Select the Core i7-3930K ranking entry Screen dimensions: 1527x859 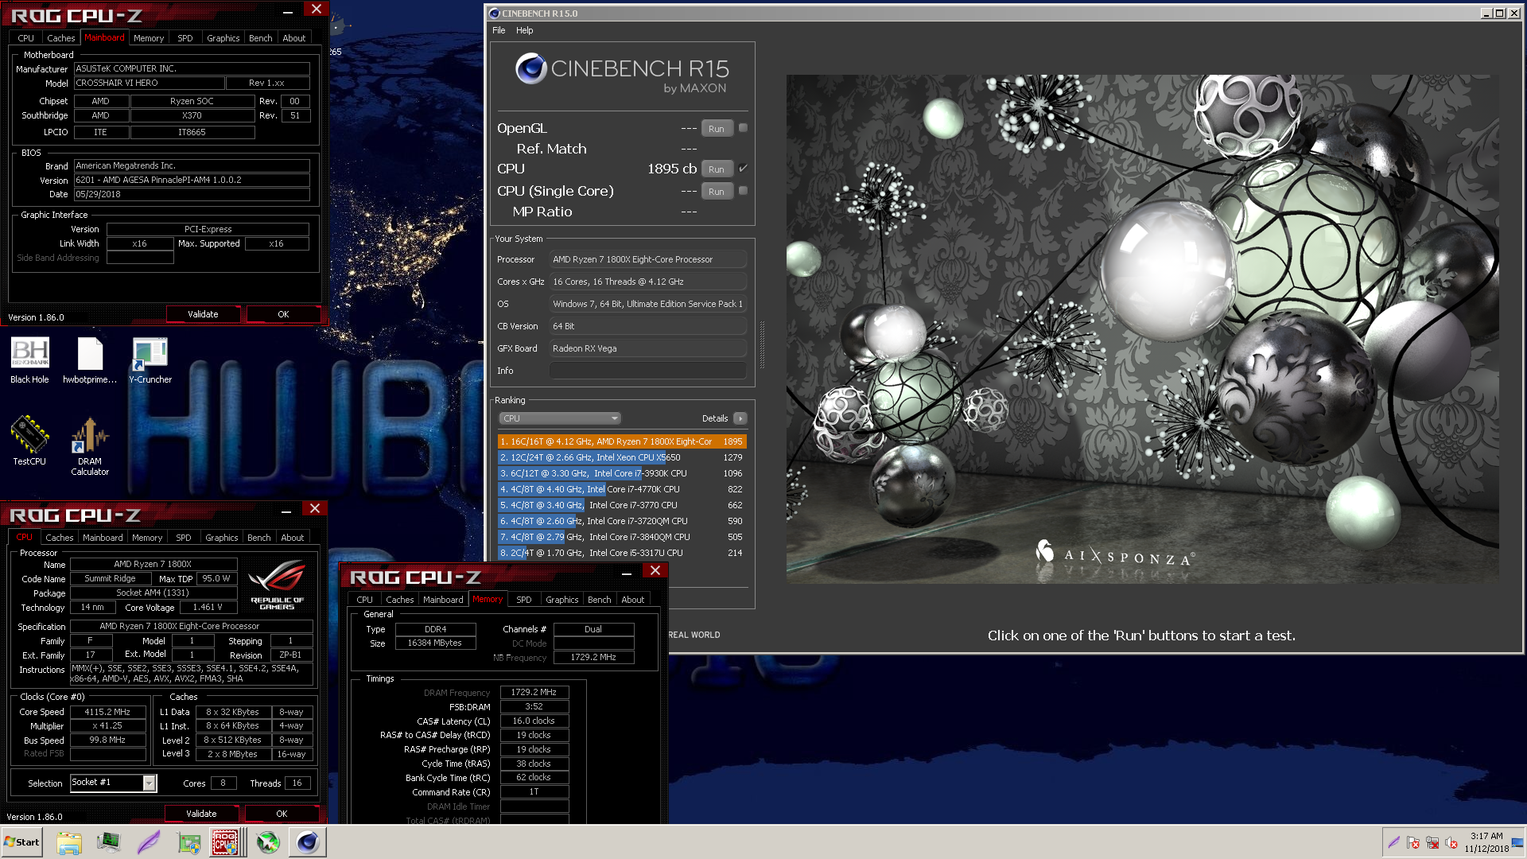(622, 473)
